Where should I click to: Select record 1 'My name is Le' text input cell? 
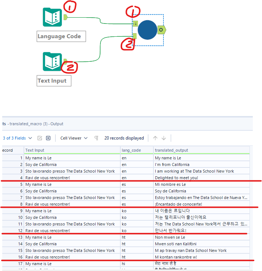[72, 158]
